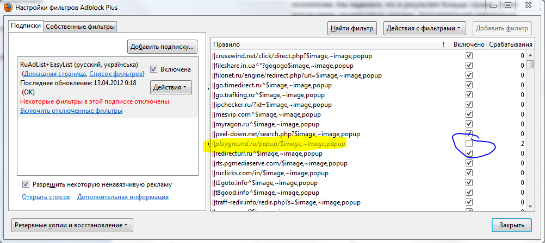This screenshot has height=243, width=545.
Task: Select the RuAdList+EasyList subscription entry
Action: (107, 87)
